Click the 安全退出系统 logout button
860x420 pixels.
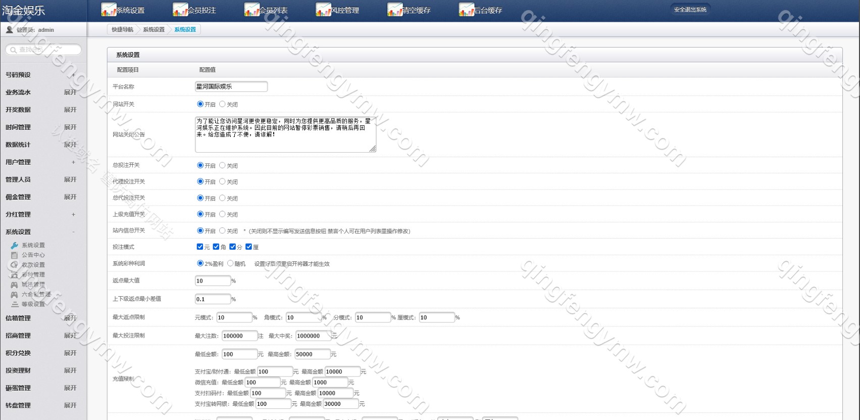coord(690,10)
